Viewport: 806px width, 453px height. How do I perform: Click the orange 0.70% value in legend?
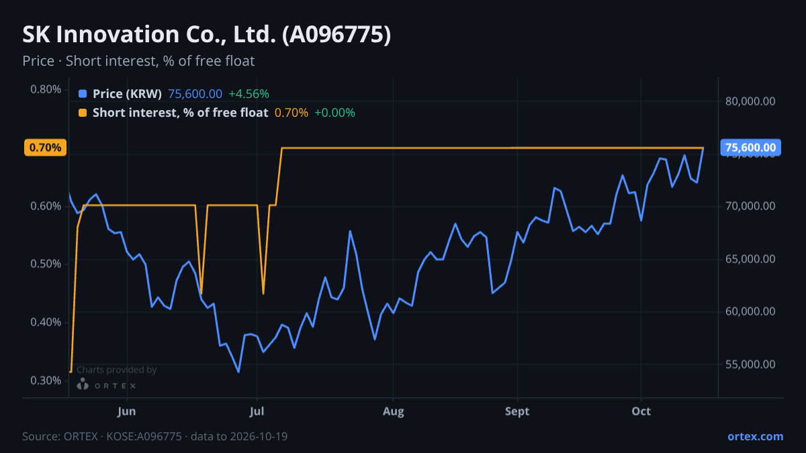point(292,113)
